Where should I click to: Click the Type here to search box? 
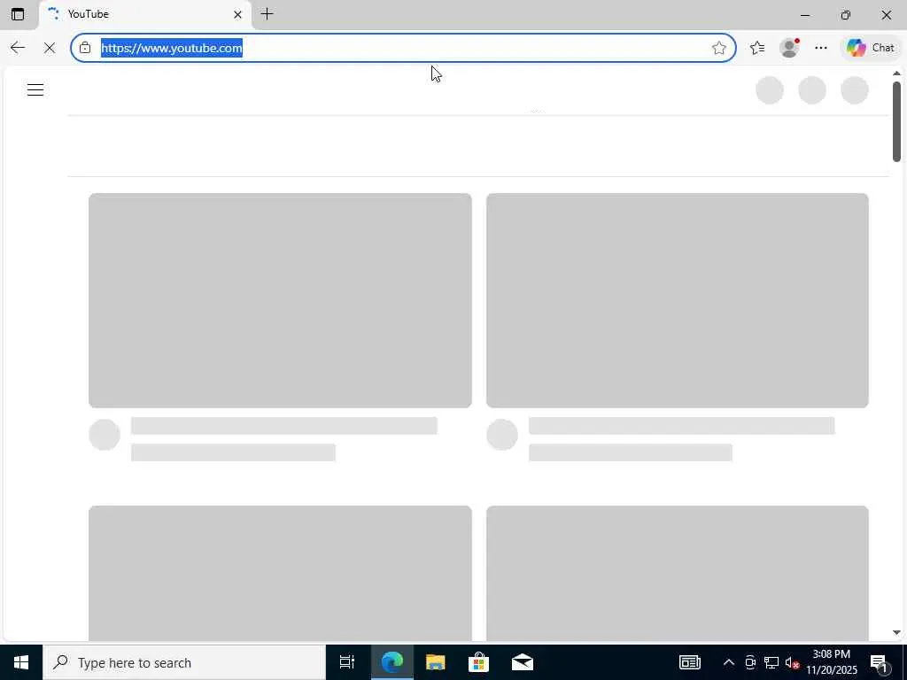pos(184,662)
